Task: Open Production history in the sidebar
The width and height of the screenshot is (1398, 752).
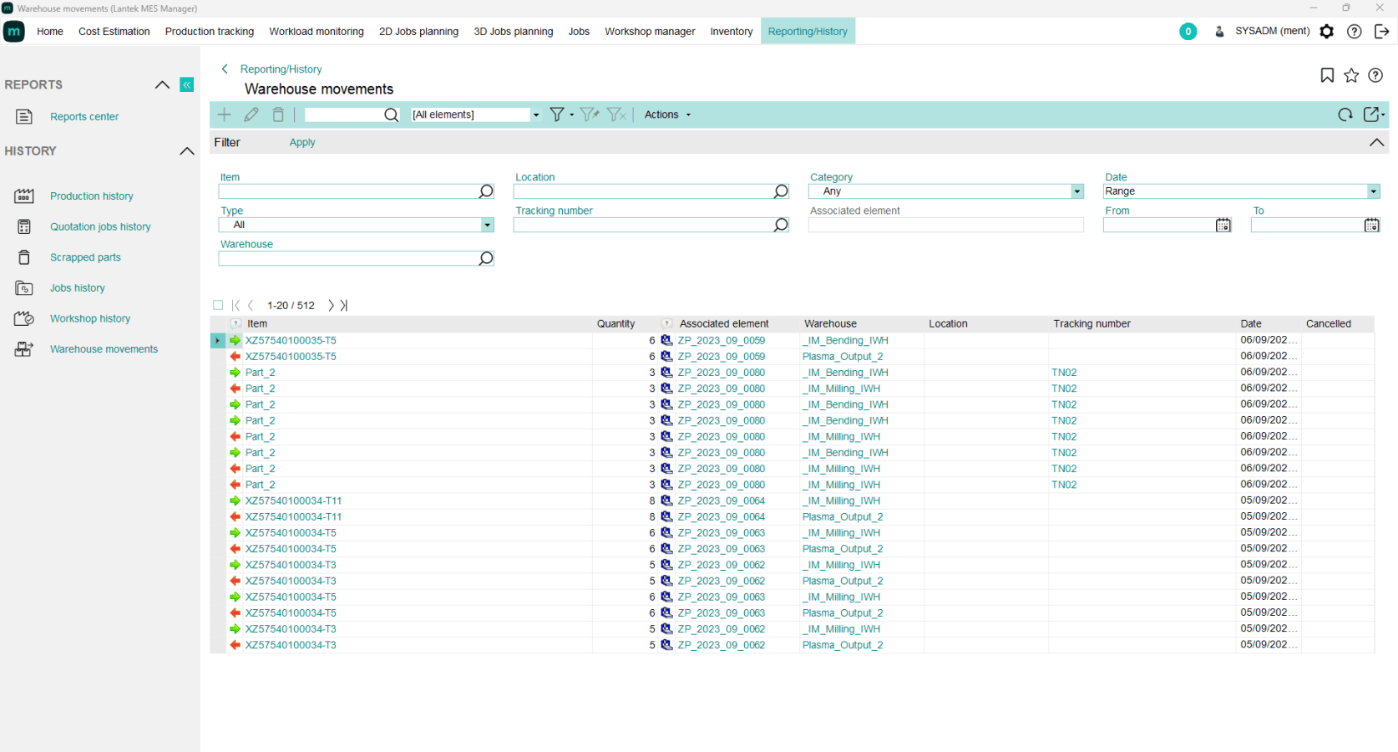Action: pos(92,196)
